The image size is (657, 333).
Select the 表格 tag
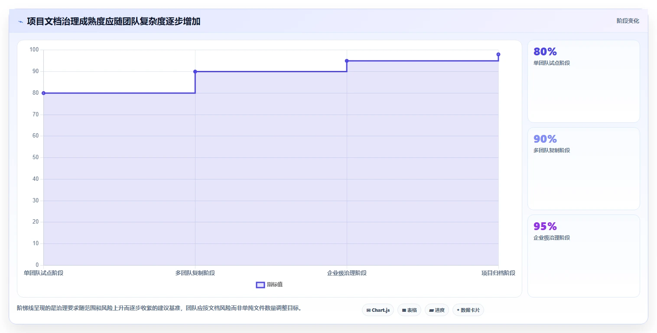(409, 310)
